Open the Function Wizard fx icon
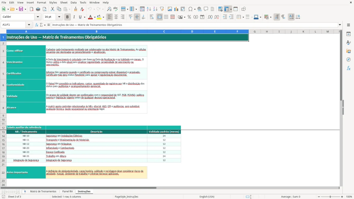The height and width of the screenshot is (199, 354). (37, 25)
